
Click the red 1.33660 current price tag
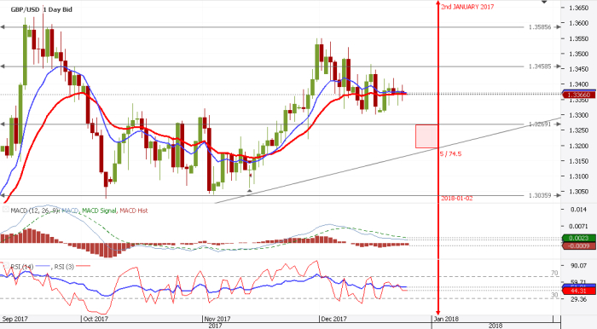(x=579, y=95)
